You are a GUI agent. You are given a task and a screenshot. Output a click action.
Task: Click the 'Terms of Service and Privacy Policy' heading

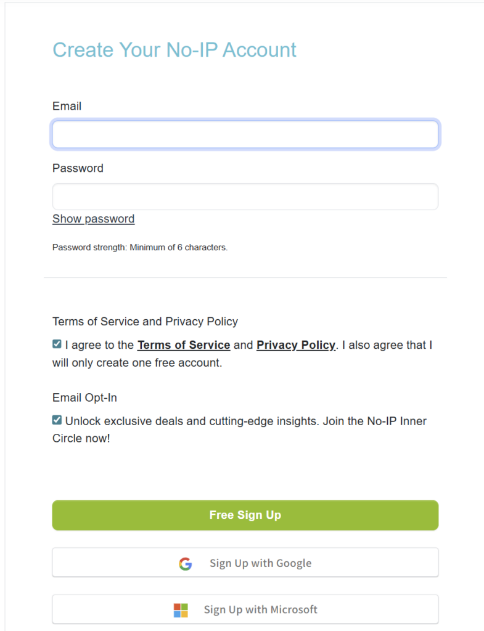pyautogui.click(x=145, y=321)
